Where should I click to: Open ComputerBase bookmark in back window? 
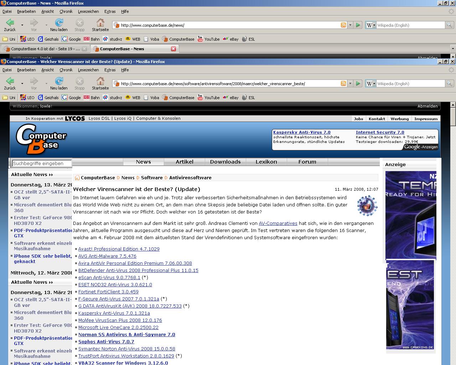coord(178,39)
